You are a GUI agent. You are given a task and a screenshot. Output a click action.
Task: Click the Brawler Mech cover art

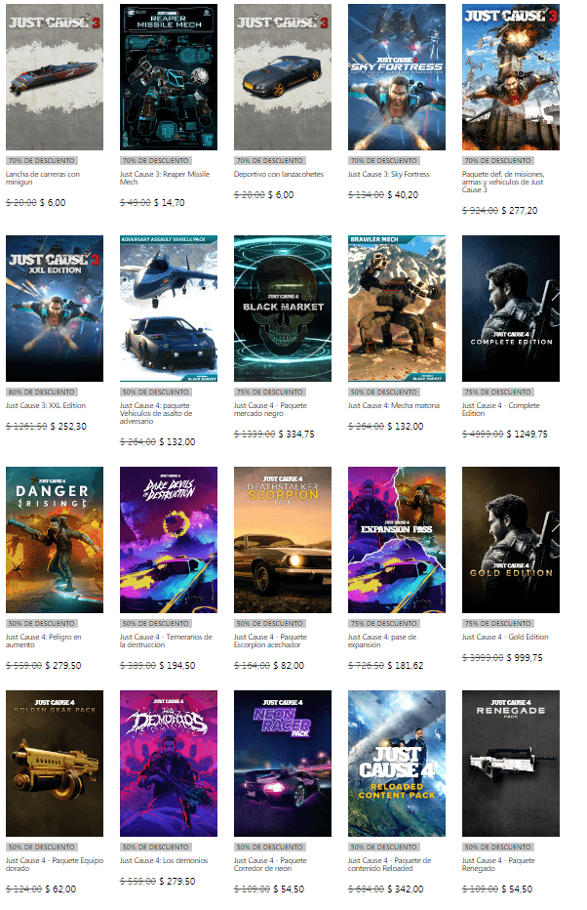[396, 308]
